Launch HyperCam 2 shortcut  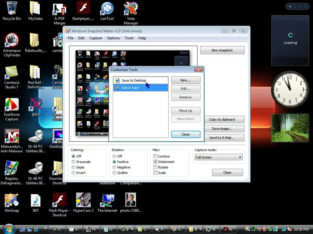(x=83, y=203)
